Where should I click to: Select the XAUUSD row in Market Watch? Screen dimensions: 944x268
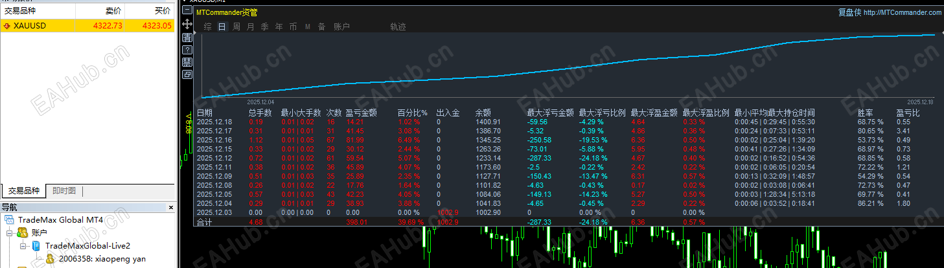tap(87, 26)
